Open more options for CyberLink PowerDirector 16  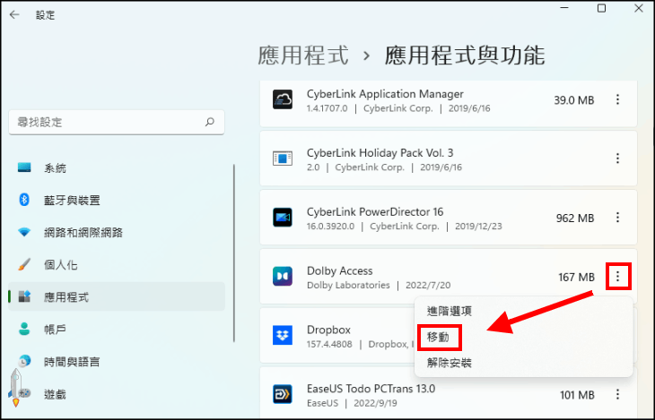coord(617,218)
